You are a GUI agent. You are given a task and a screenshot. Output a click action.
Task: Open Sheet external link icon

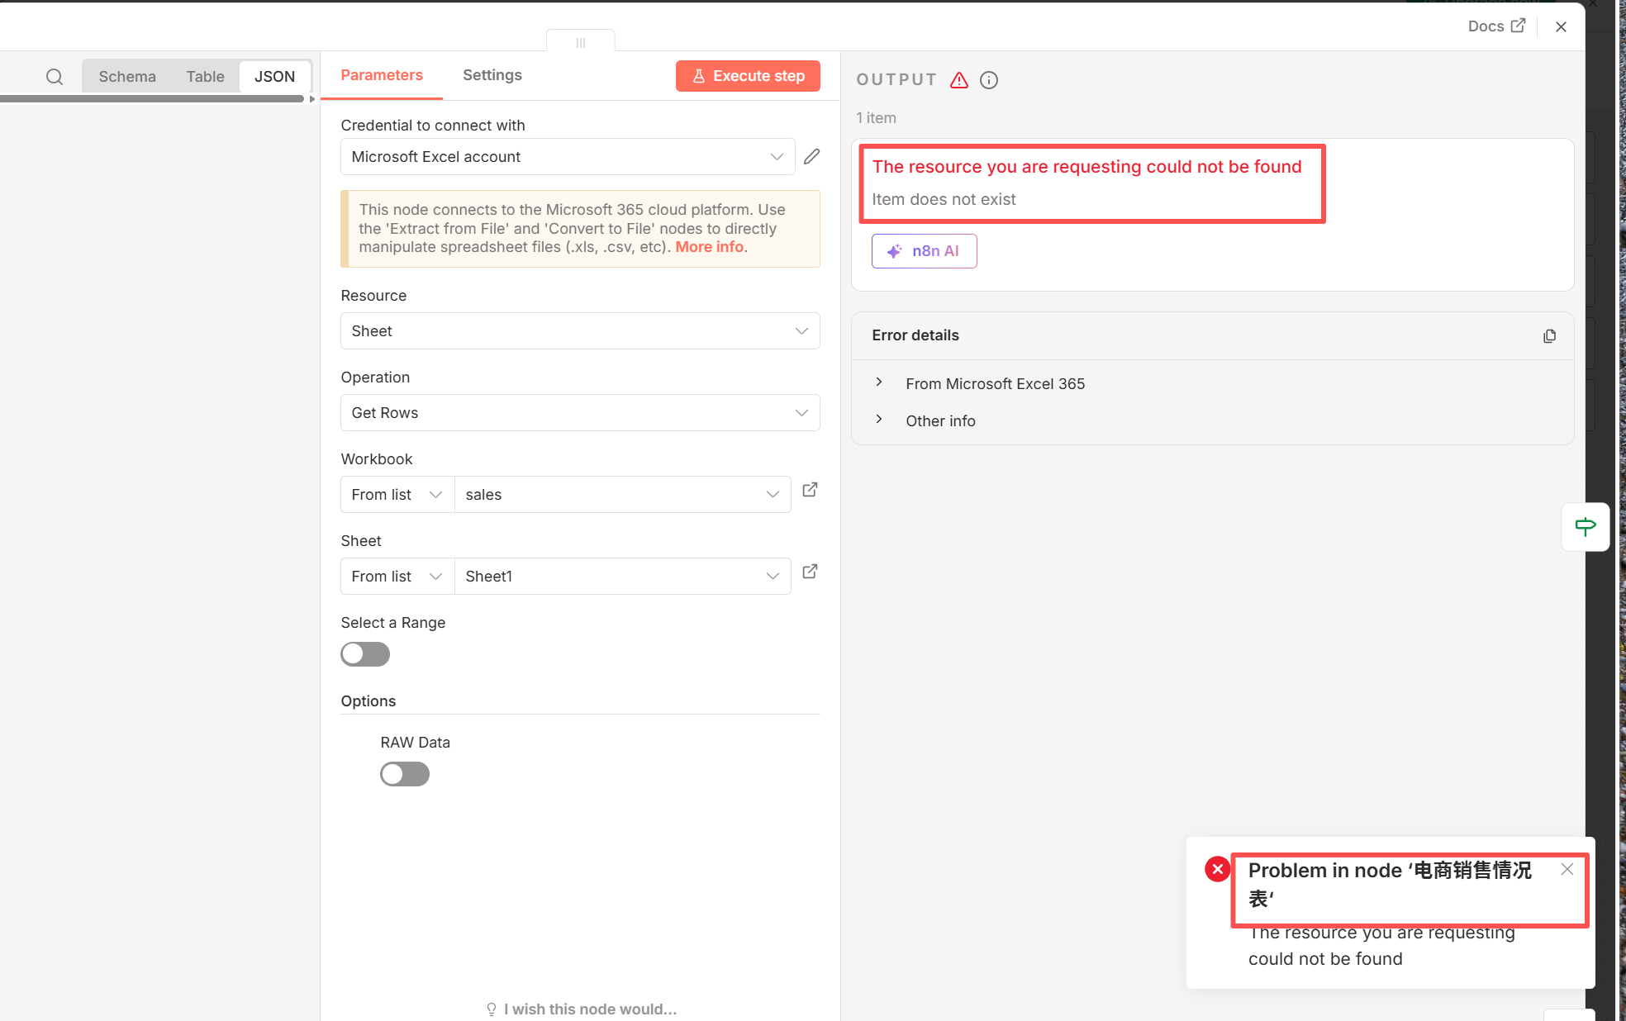[810, 572]
